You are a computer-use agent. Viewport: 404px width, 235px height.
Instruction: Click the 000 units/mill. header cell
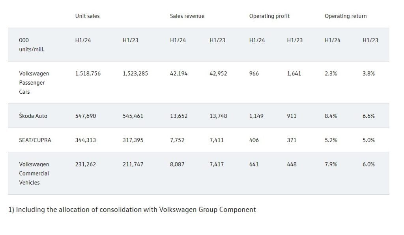point(32,45)
